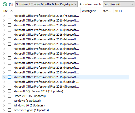The image size is (135, 113).
Task: Select the Office Professional Plus 2016 (Outils de... row text
Action: point(46,82)
